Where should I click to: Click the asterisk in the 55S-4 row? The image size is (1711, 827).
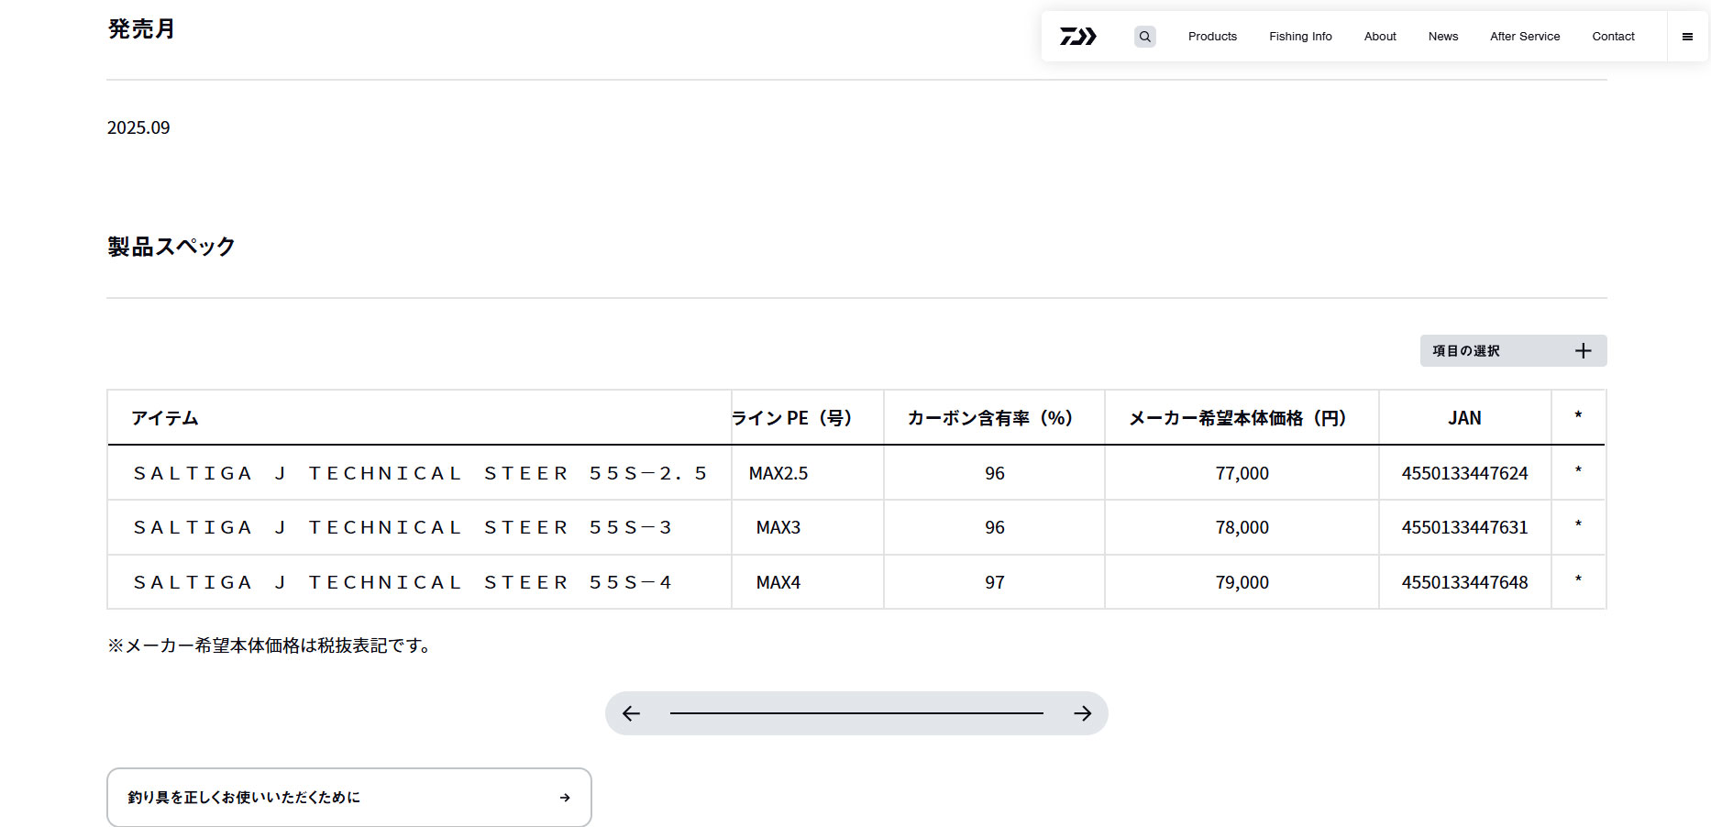coord(1578,580)
